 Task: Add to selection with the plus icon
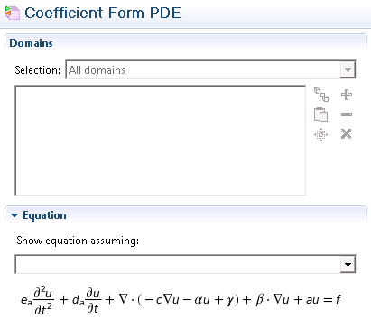347,95
